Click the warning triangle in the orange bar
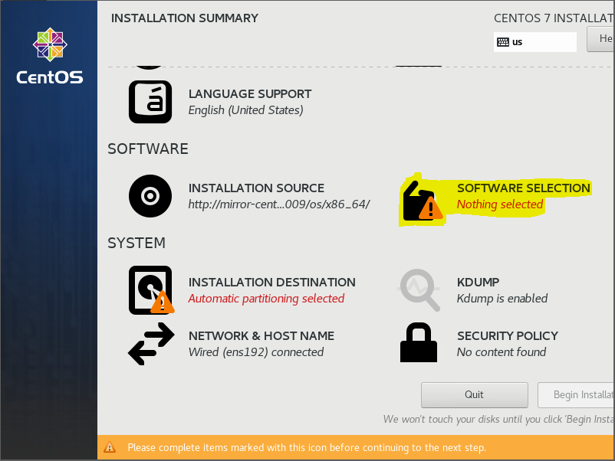Image resolution: width=615 pixels, height=461 pixels. tap(110, 447)
